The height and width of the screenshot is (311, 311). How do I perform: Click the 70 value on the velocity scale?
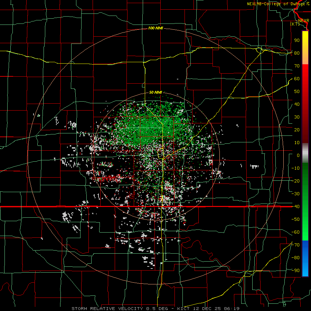(297, 66)
